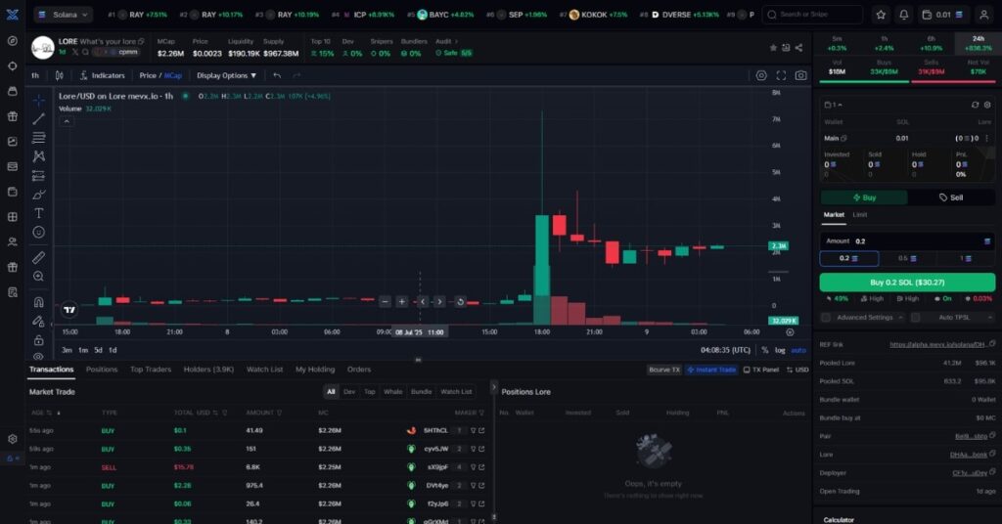
Task: Open the emoji sticker tool
Action: (39, 233)
